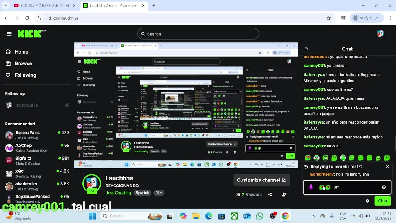
Task: Click the Just Chatting category link
Action: pyautogui.click(x=118, y=193)
